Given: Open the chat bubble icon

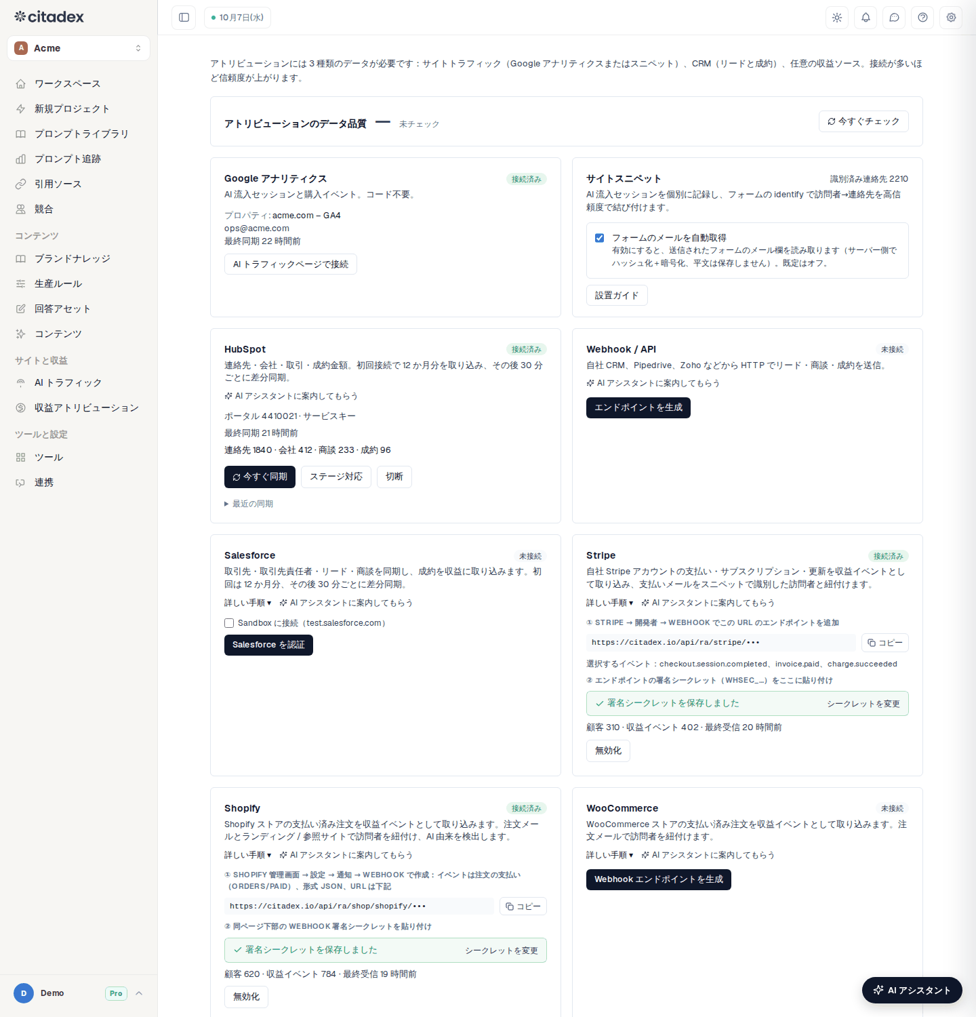Looking at the screenshot, I should click(x=894, y=18).
